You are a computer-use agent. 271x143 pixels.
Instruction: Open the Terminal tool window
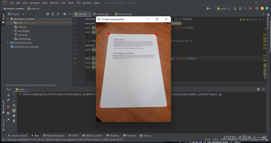pyautogui.click(x=129, y=135)
